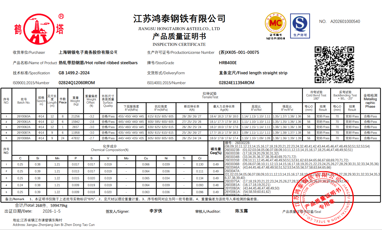Click the certificate number A202601000540
Viewport: 382px width, 230px height.
(x=345, y=22)
